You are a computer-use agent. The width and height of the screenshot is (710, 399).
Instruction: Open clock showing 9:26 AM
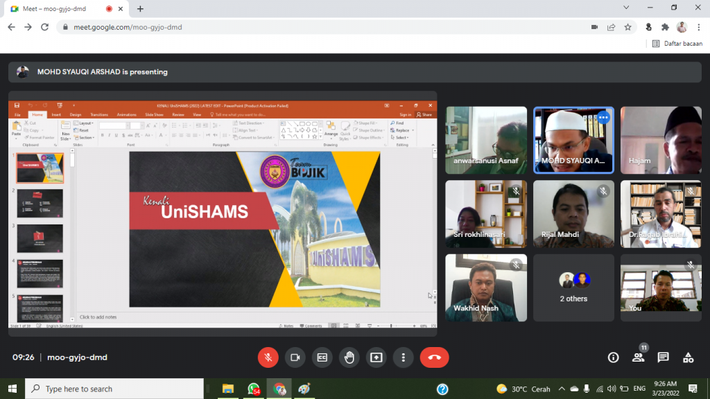pyautogui.click(x=665, y=389)
